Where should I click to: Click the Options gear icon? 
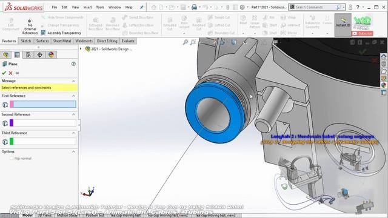point(242,7)
